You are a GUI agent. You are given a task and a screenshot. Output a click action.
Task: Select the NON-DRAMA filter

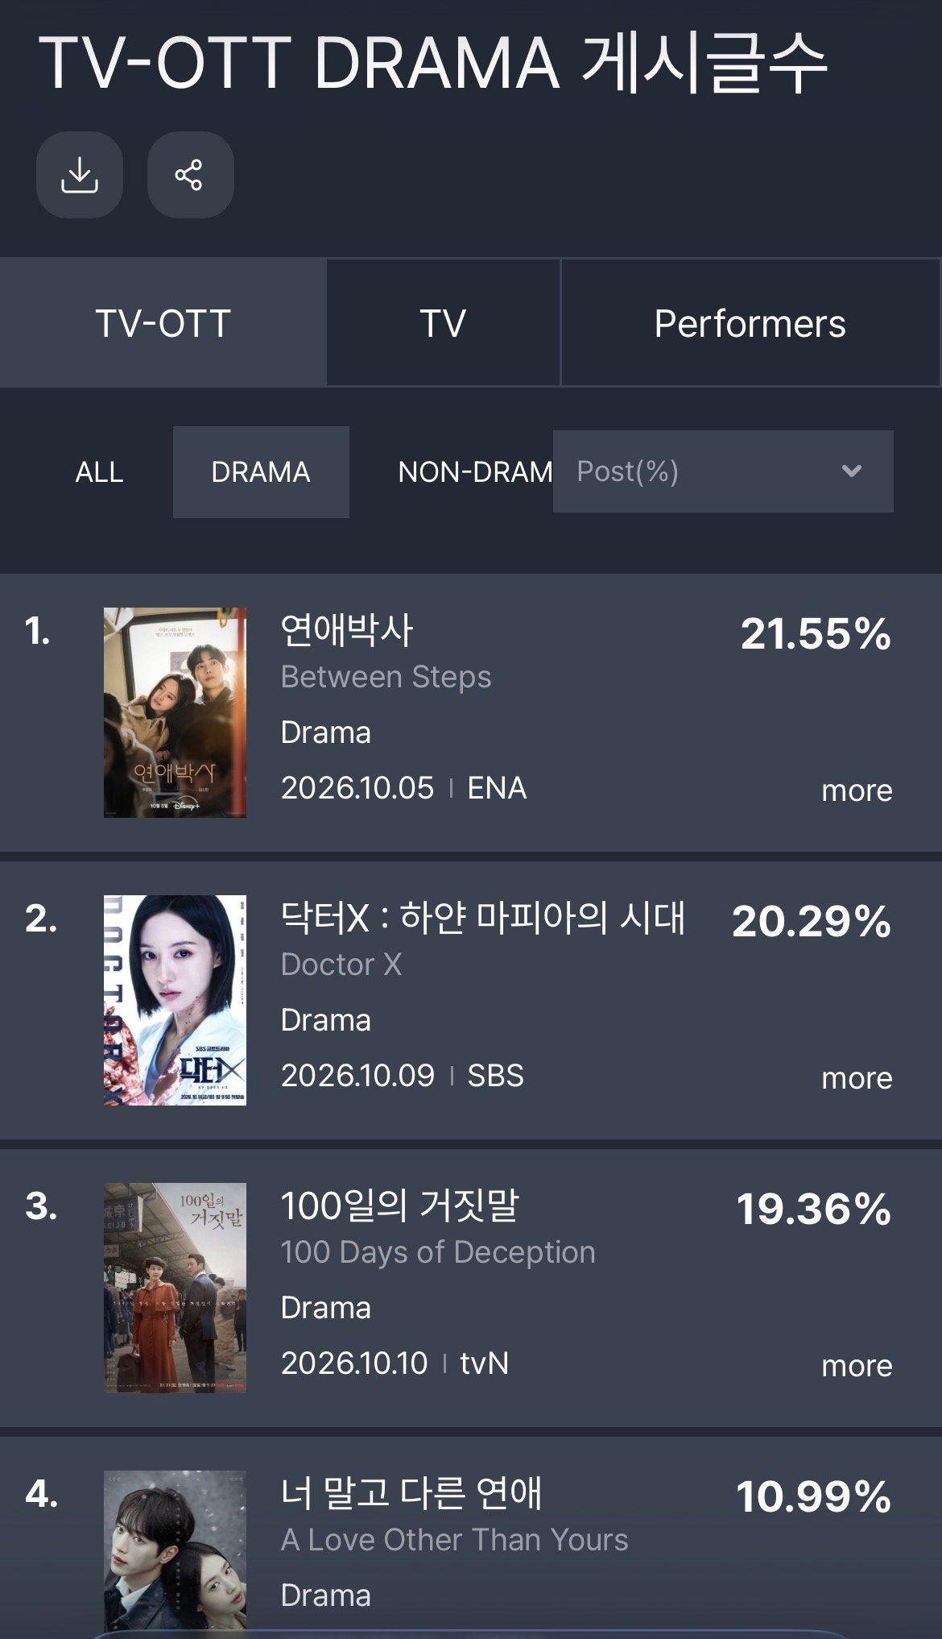475,472
